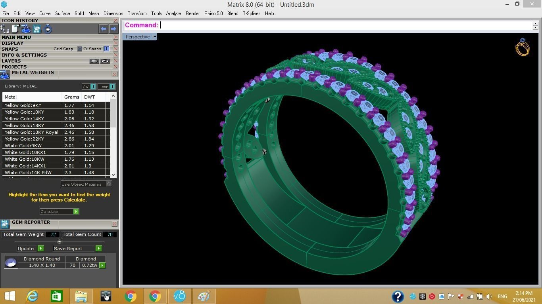Open the Render menu
Viewport: 542px width, 304px height.
(192, 13)
